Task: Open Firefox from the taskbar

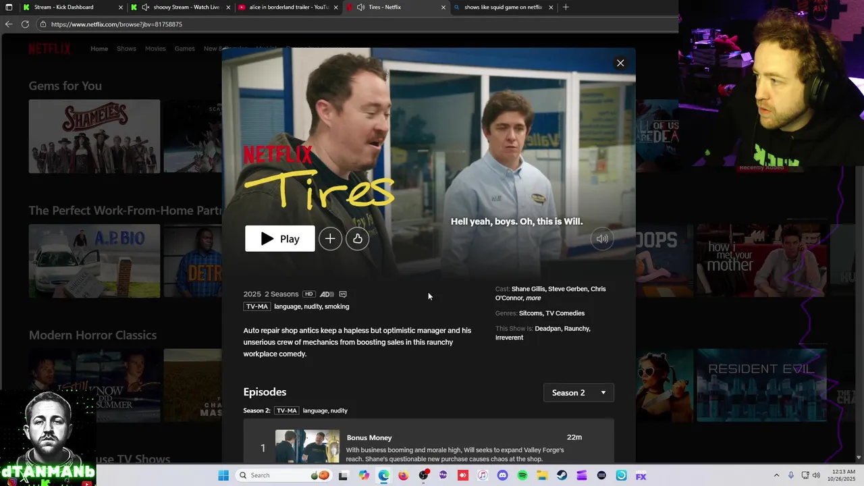Action: [403, 475]
